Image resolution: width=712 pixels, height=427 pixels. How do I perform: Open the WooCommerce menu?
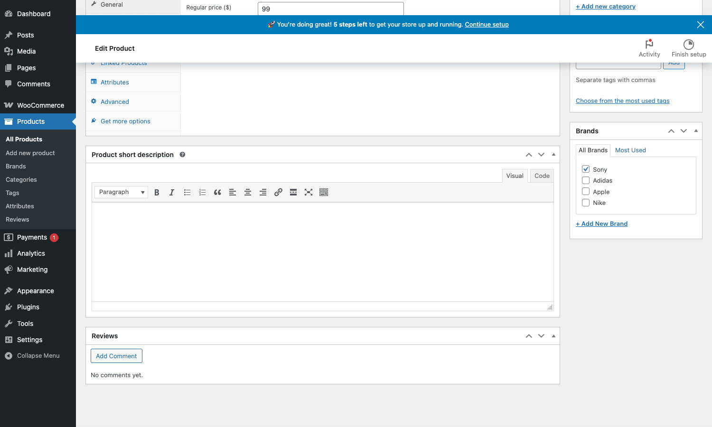(x=38, y=105)
